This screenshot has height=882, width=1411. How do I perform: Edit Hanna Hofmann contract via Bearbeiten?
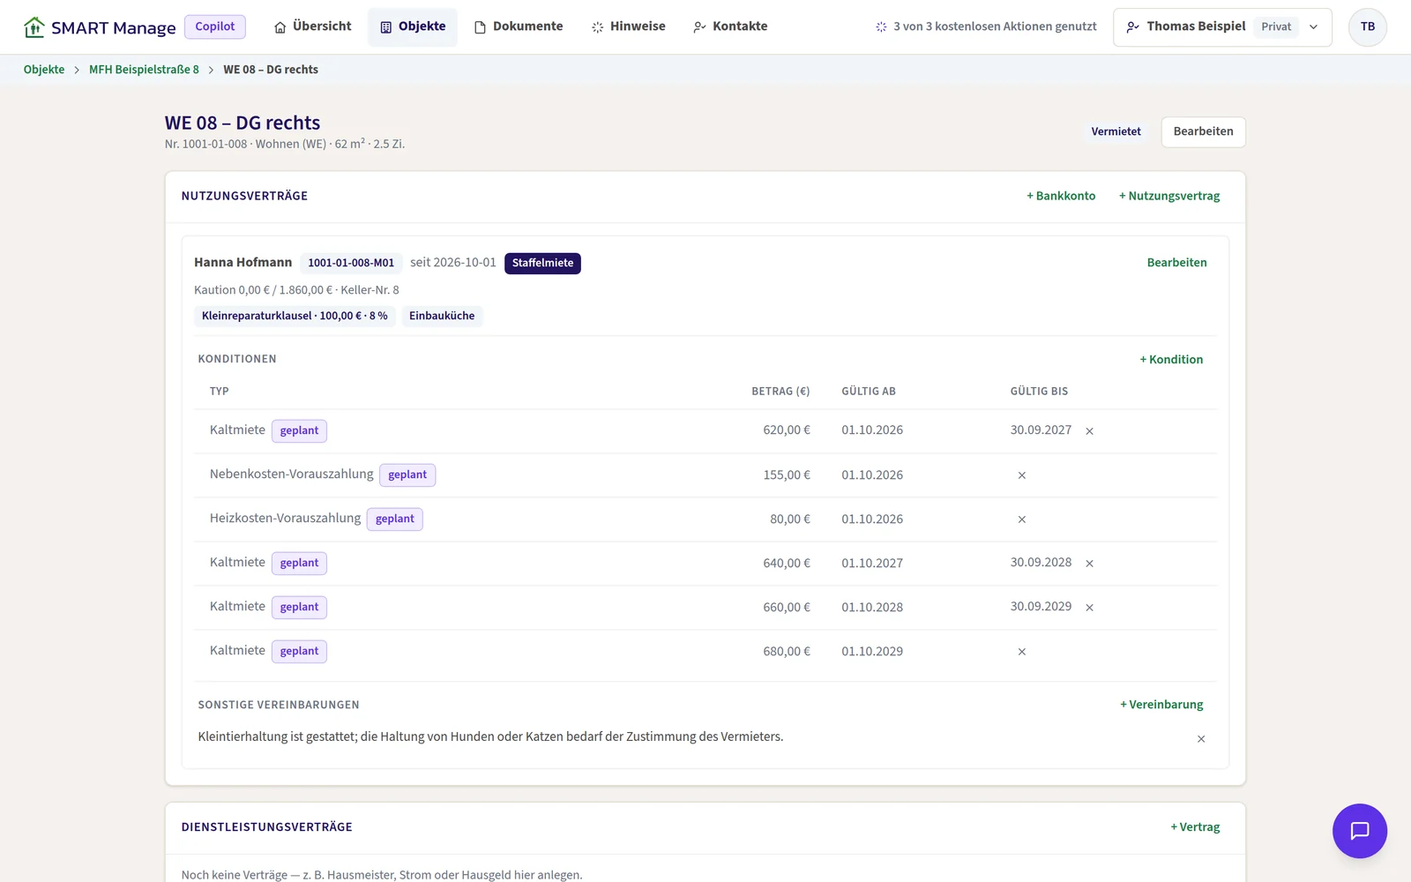[1176, 263]
